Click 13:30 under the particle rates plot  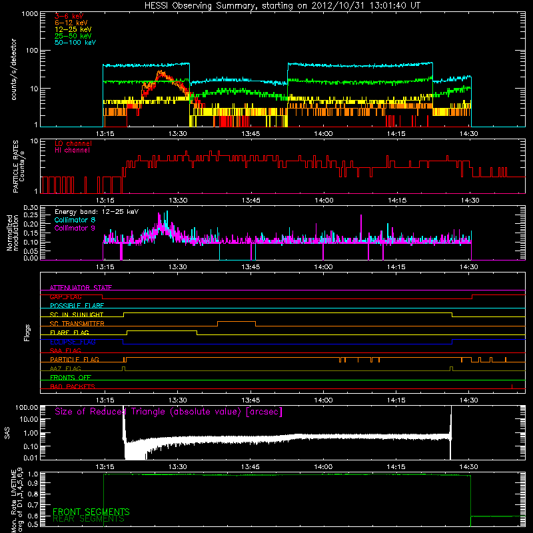178,201
